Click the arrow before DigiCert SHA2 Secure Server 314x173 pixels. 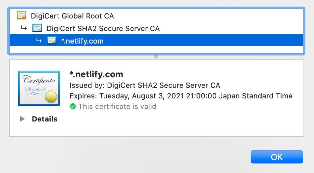24,28
